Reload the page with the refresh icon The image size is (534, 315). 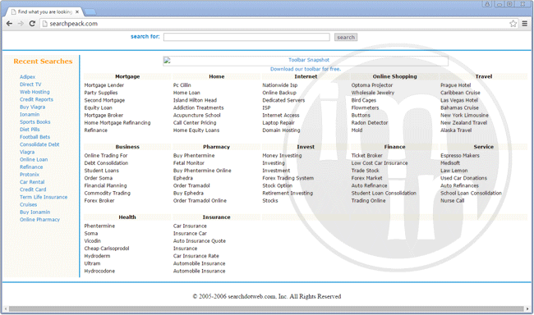coord(32,24)
